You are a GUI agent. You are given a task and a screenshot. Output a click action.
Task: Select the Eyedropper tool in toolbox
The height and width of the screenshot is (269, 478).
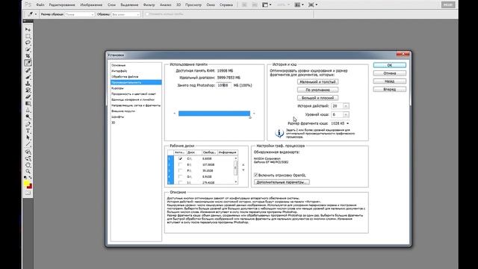(28, 63)
